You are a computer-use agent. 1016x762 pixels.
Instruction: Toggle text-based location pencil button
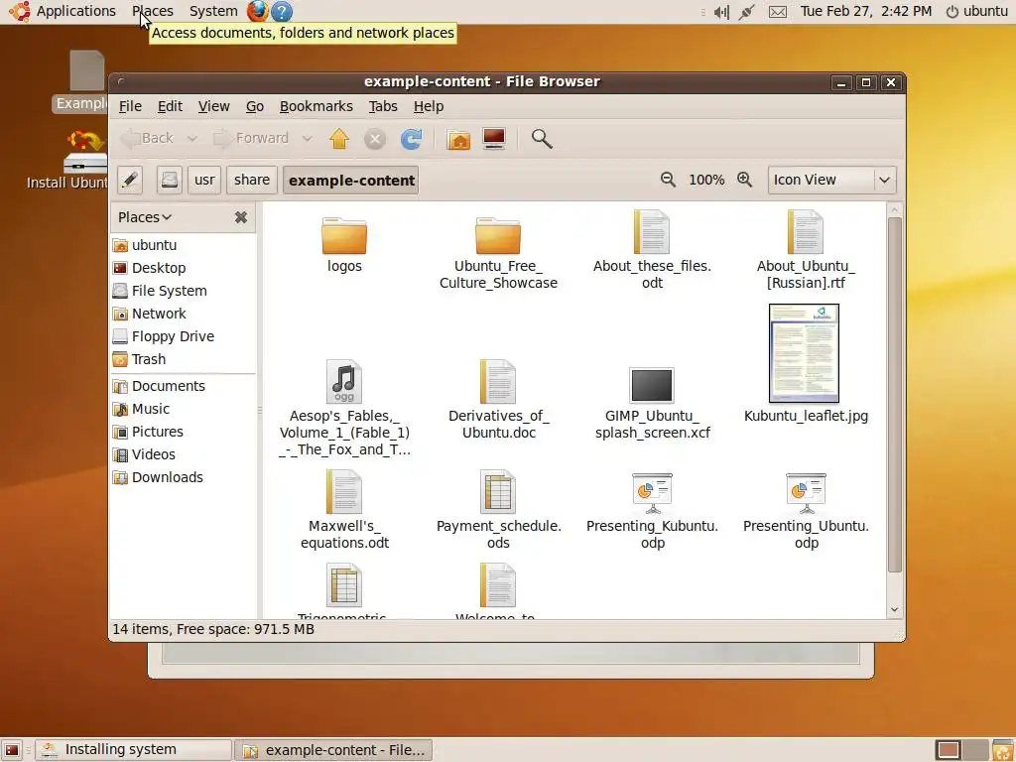click(x=130, y=181)
